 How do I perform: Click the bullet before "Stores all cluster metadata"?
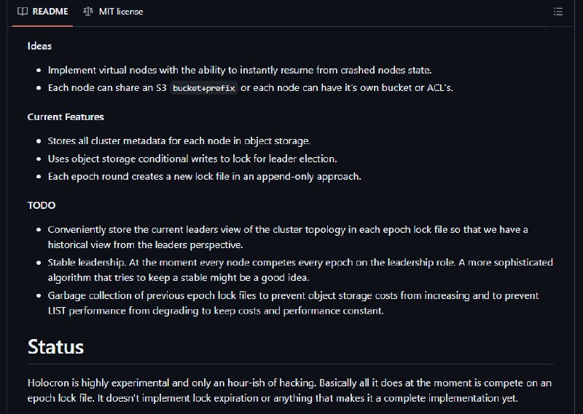39,141
